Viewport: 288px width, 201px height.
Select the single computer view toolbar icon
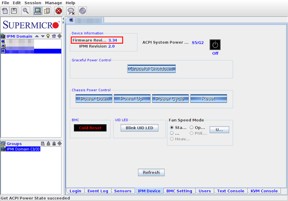tap(38, 11)
